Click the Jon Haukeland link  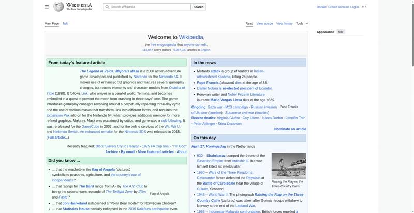click(75, 203)
